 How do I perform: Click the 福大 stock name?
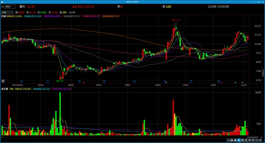tap(22, 6)
